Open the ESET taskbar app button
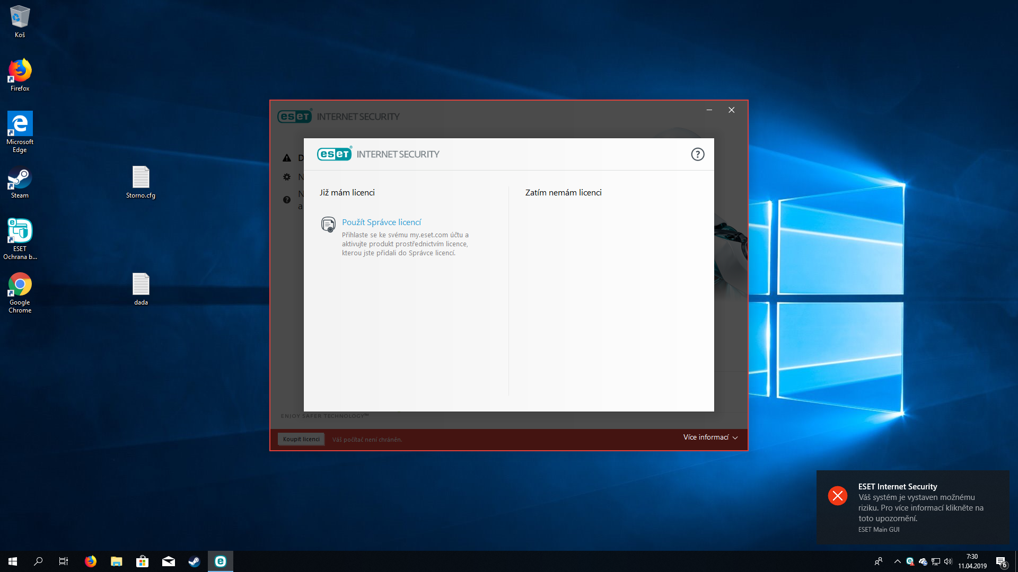1018x572 pixels. pos(220,561)
